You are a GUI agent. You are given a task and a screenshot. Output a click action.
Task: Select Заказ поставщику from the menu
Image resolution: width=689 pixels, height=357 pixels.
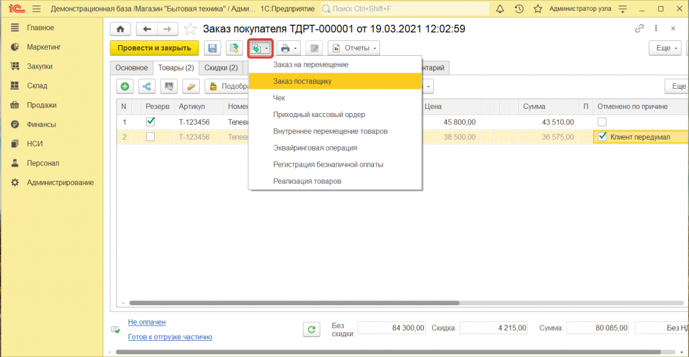click(302, 81)
